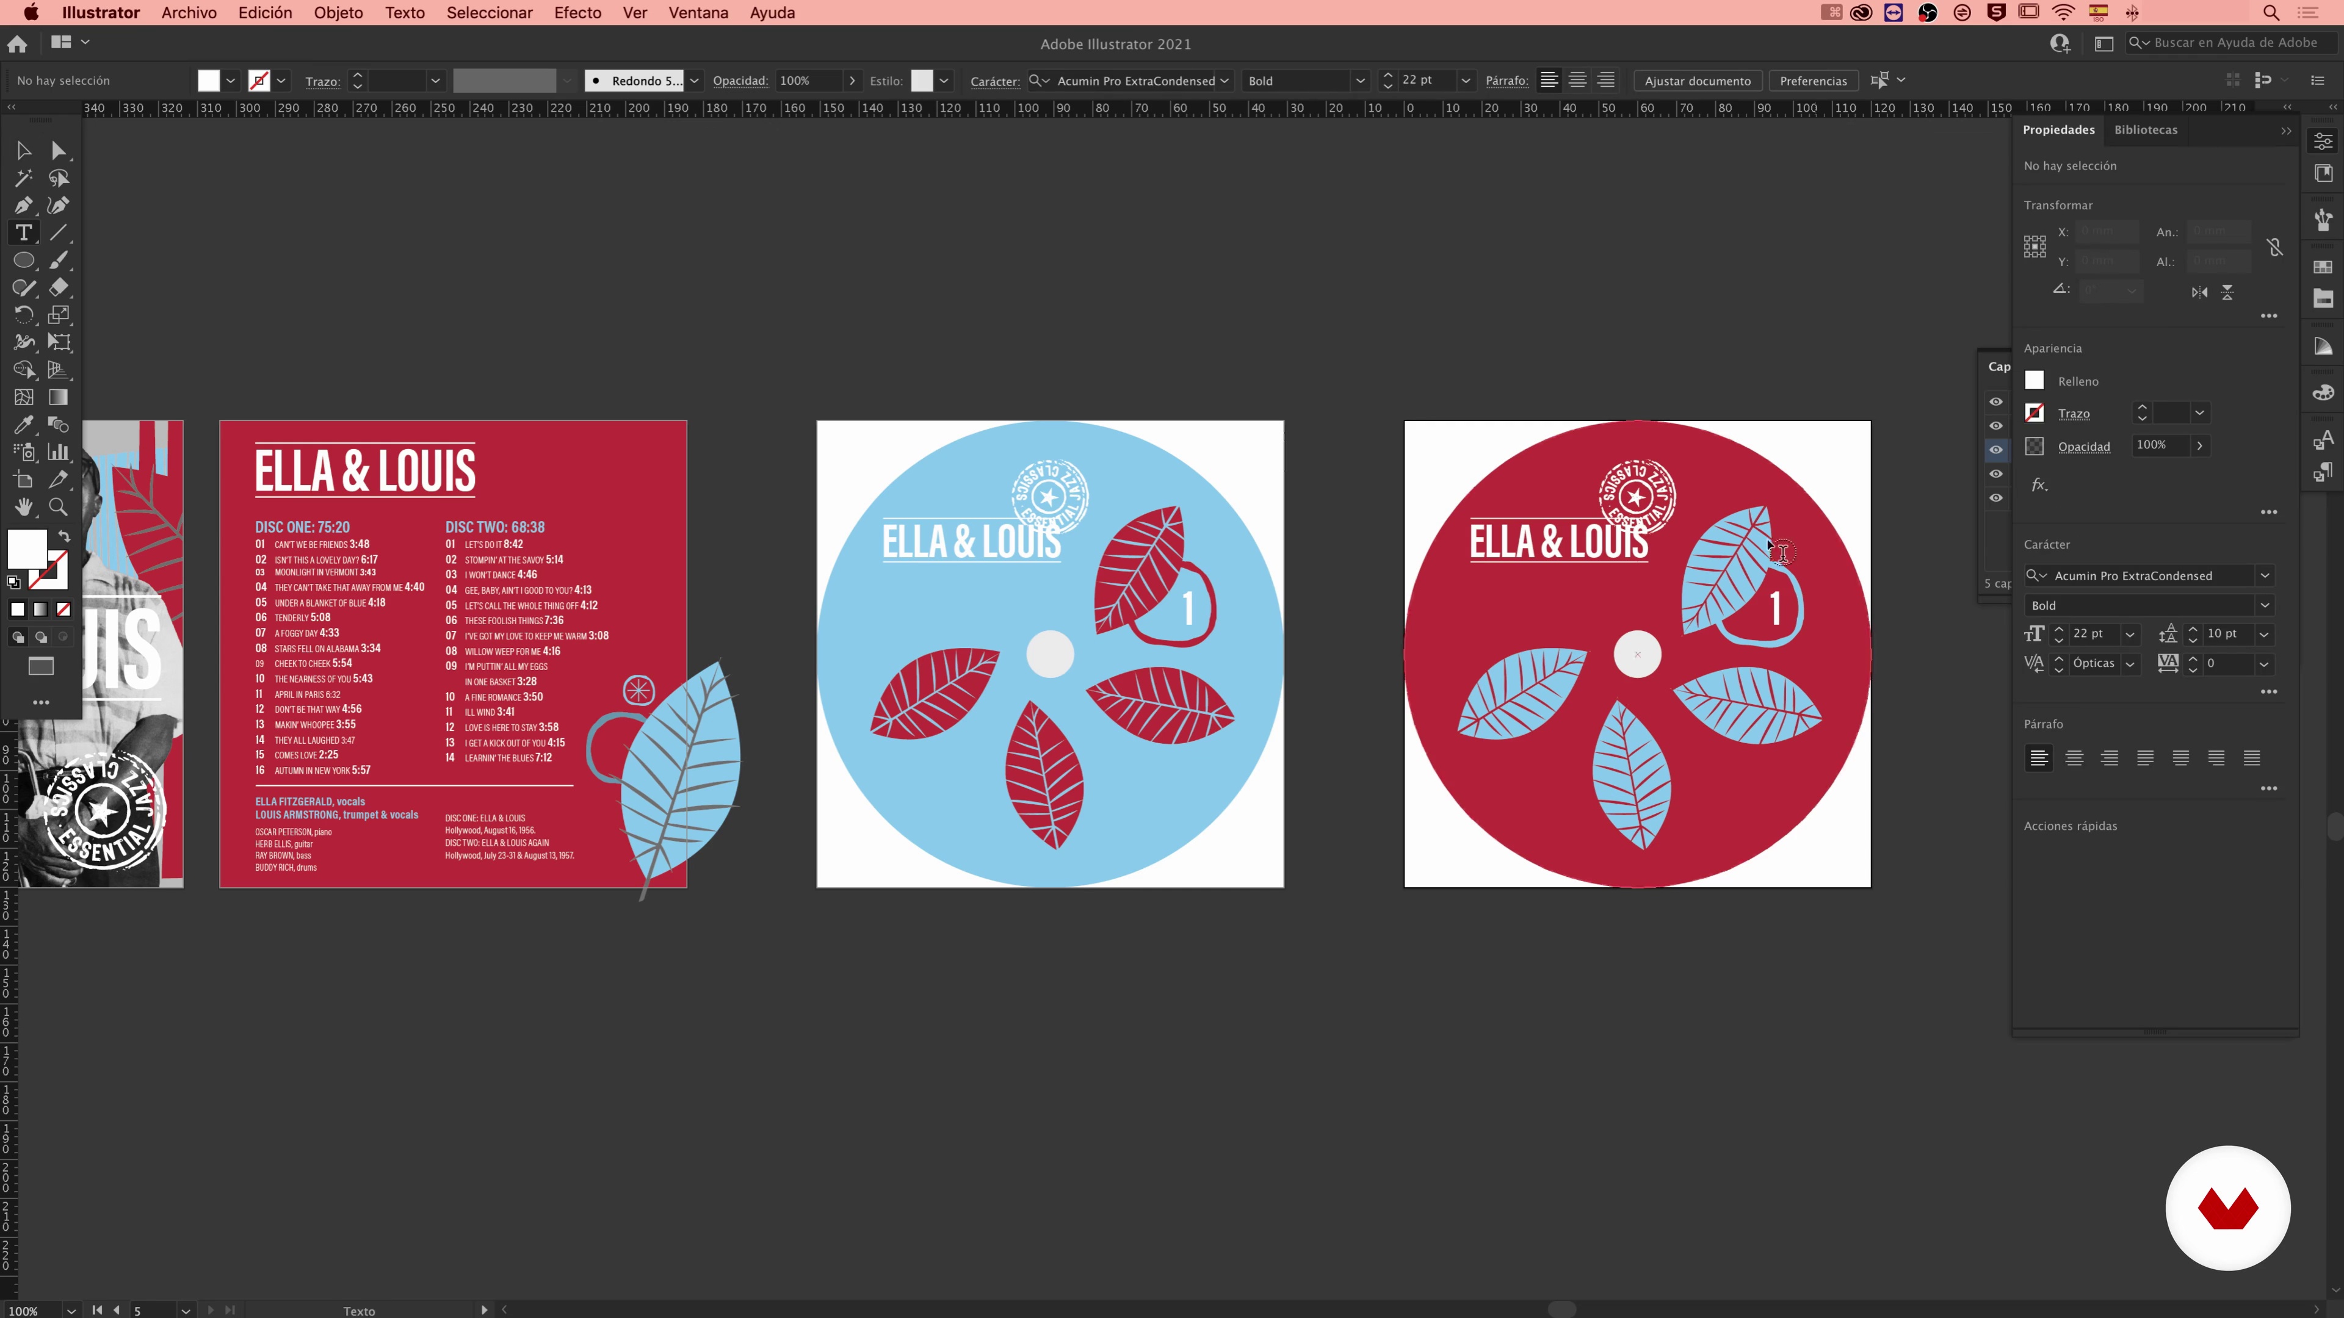
Task: Toggle visibility of second layer
Action: tap(1995, 426)
